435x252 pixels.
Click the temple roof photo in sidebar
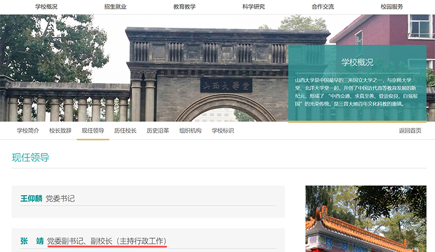(366, 219)
